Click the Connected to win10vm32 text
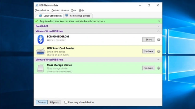The width and height of the screenshot is (195, 109). pos(60,72)
